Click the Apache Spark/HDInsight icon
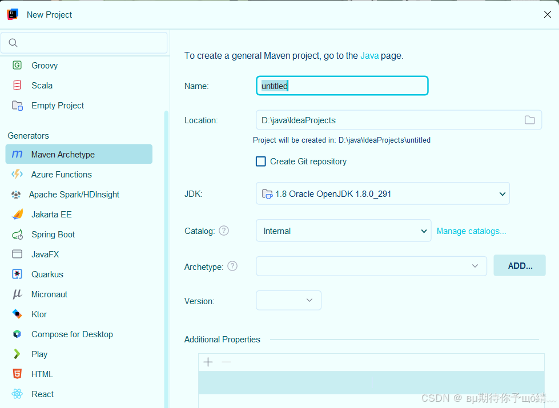This screenshot has width=559, height=408. pos(16,195)
